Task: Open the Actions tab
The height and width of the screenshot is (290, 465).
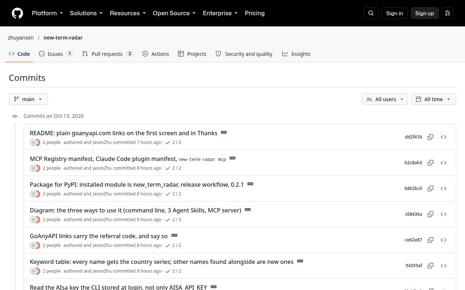Action: pos(155,54)
